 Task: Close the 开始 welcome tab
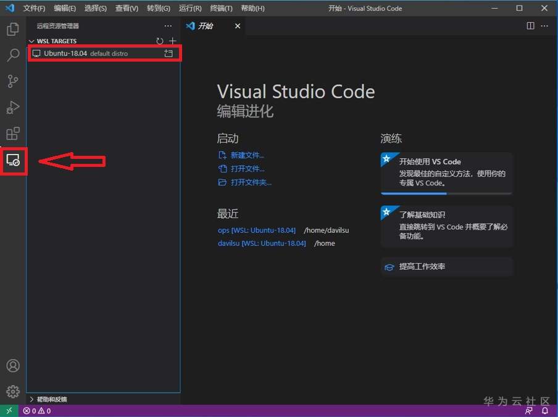coord(238,26)
